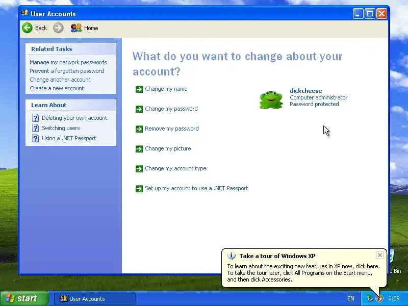Click the Password protected text

(314, 104)
